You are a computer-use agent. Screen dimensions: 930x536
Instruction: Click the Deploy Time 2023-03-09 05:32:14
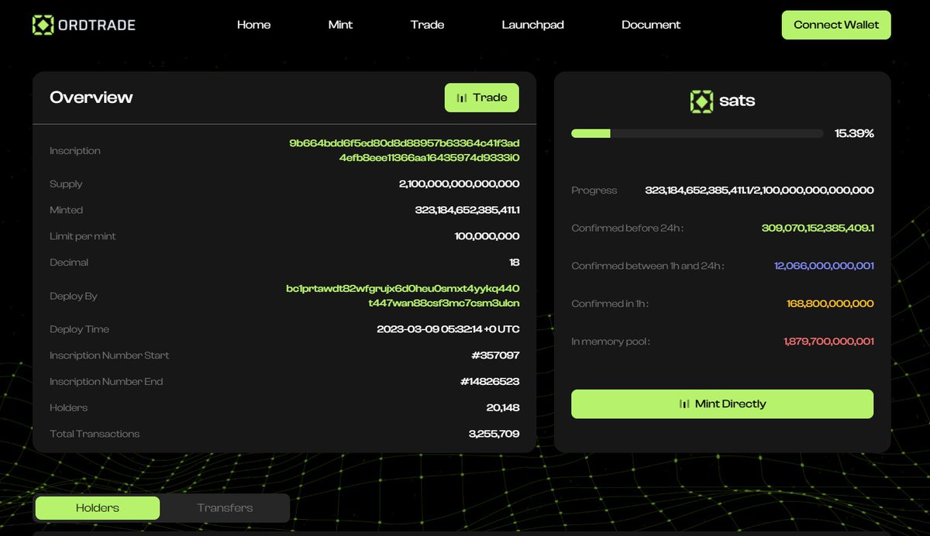[448, 329]
